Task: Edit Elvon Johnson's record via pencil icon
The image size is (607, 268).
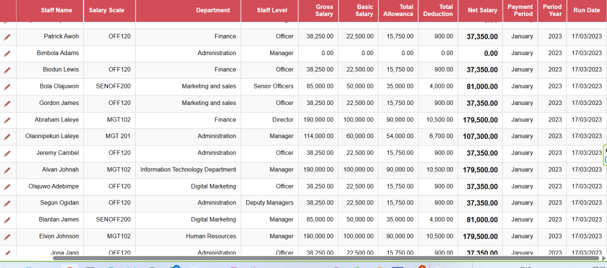Action: click(7, 236)
